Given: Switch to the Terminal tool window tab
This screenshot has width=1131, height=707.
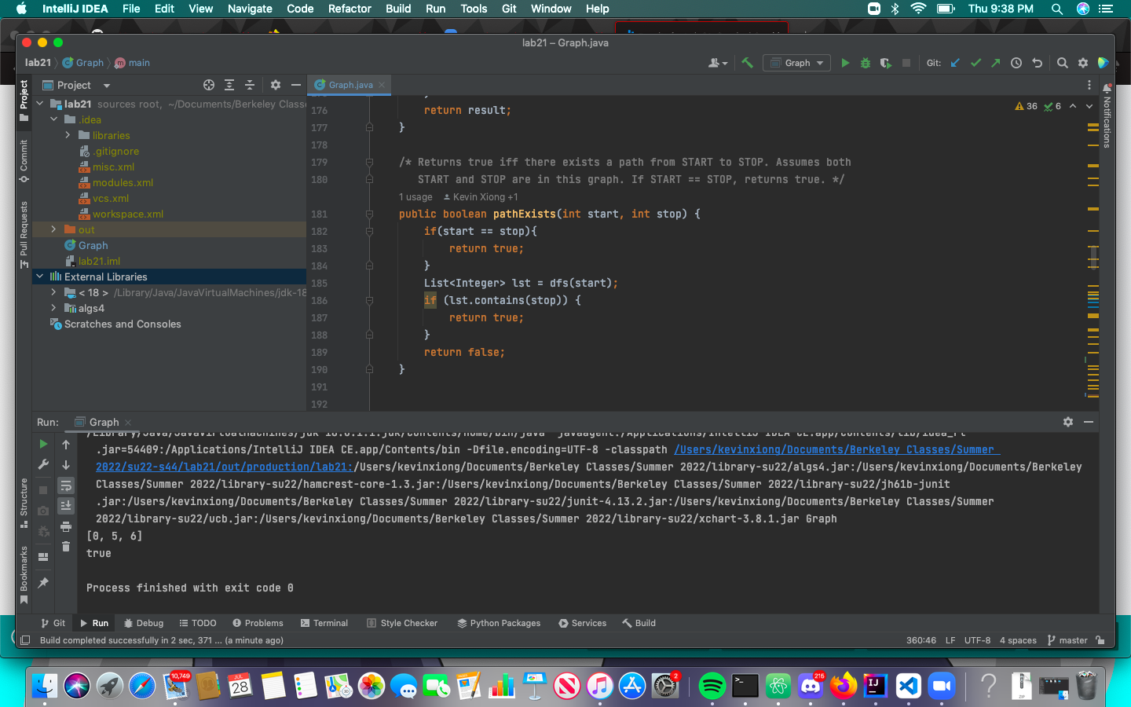Looking at the screenshot, I should click(324, 623).
